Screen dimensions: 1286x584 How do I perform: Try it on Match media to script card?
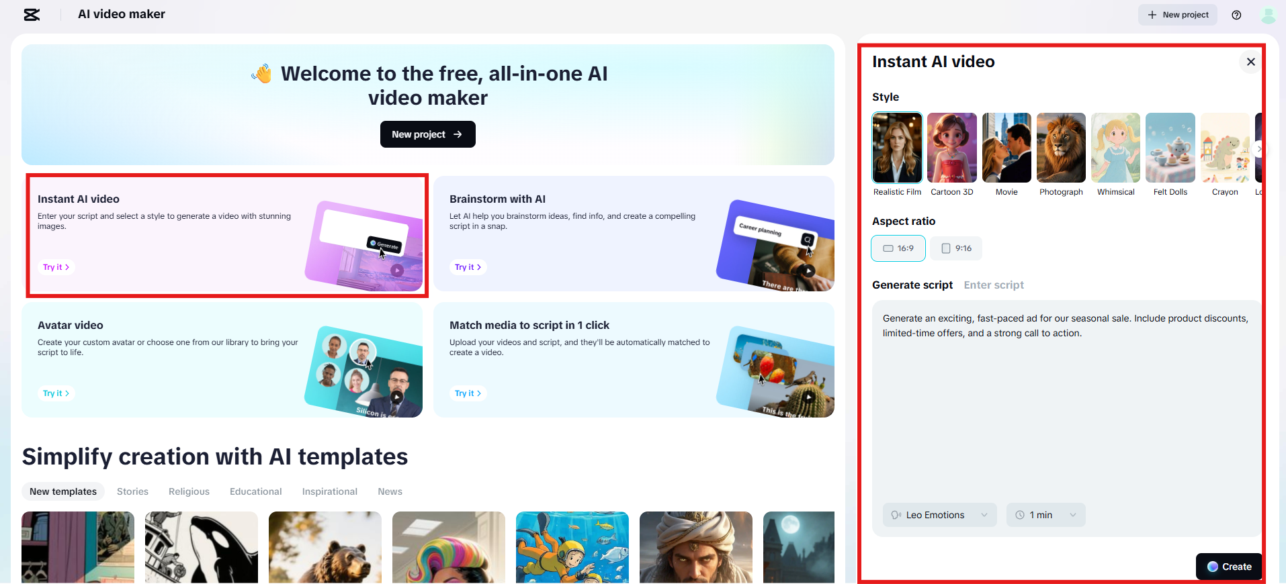(468, 393)
